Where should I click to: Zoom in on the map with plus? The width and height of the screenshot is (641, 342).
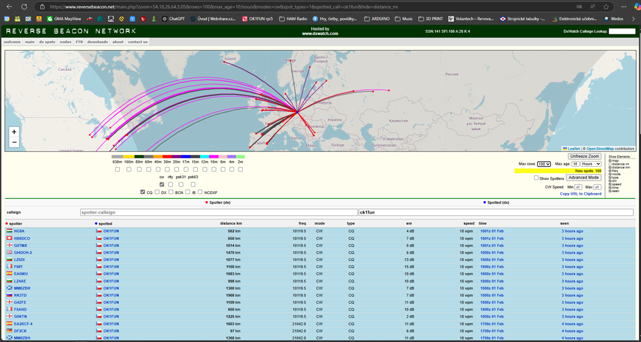14,132
